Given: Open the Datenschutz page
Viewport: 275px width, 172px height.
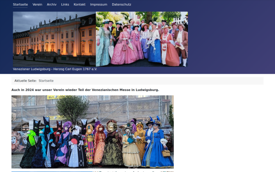Looking at the screenshot, I should point(121,5).
